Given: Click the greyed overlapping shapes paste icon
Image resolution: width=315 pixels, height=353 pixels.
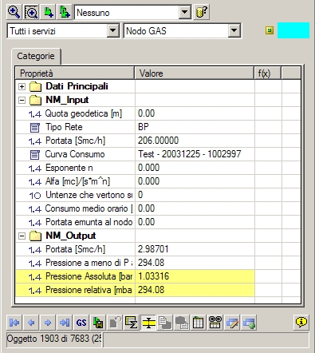Looking at the screenshot, I should [x=182, y=323].
